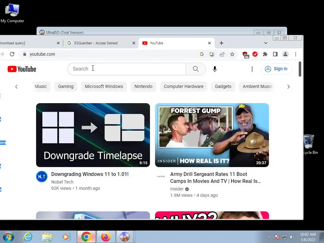Close the E2Guardian tab
The height and width of the screenshot is (243, 324).
click(x=134, y=43)
